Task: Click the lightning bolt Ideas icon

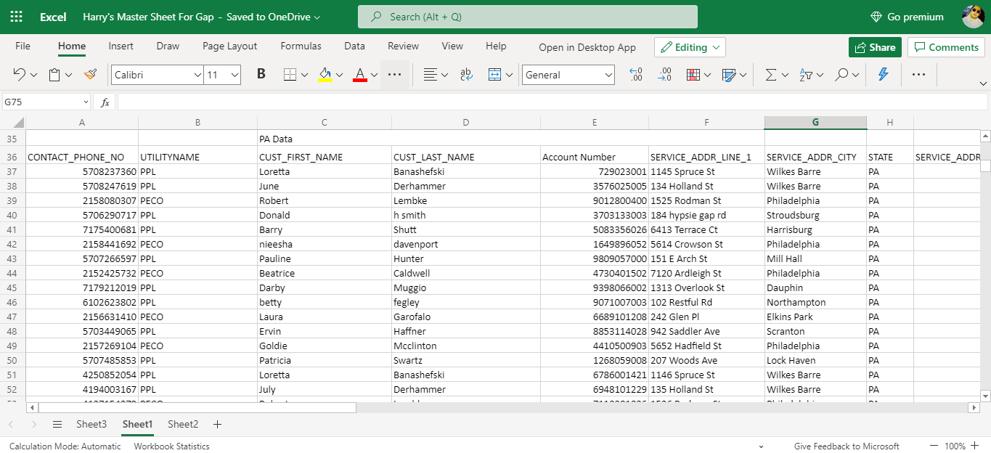Action: click(884, 75)
